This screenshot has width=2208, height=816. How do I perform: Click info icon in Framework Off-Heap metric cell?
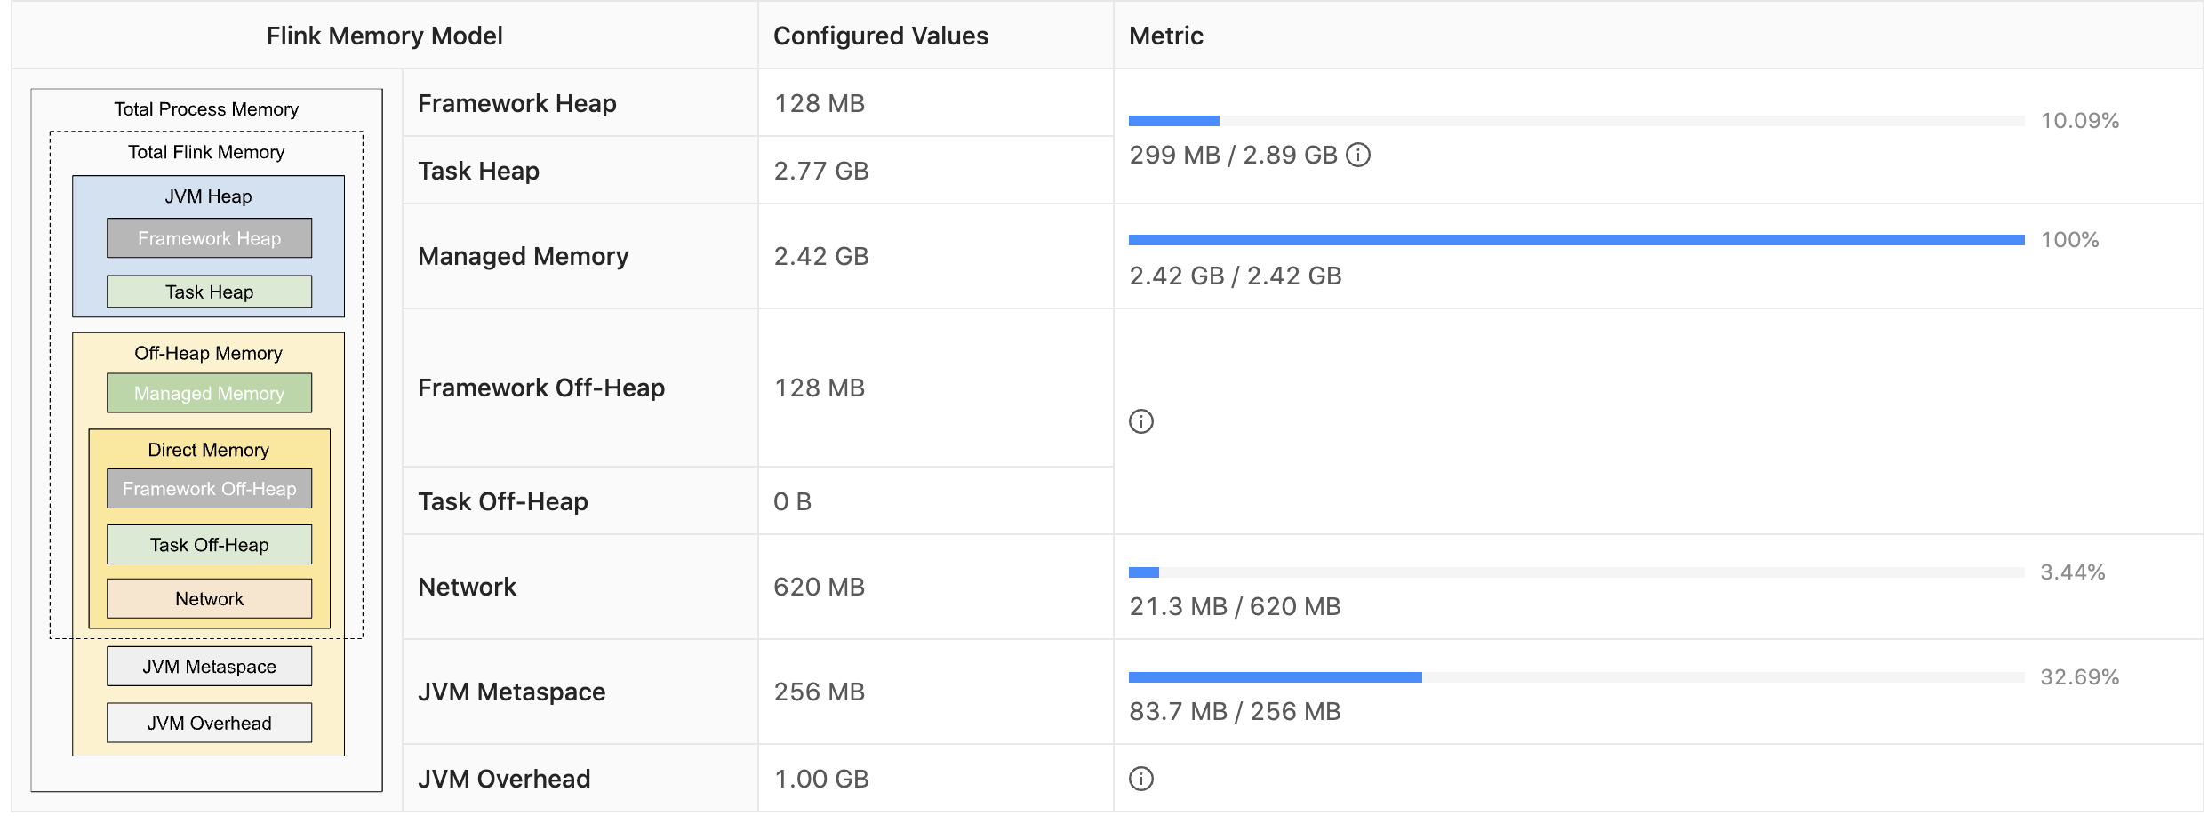pos(1141,421)
